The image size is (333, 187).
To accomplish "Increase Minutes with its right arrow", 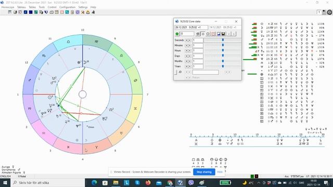I will click(189, 45).
